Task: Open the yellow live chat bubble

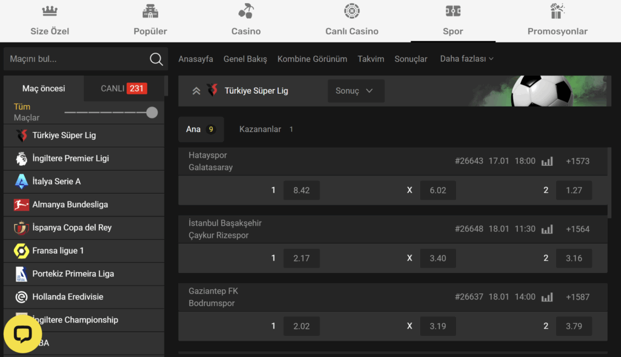Action: pos(22,334)
